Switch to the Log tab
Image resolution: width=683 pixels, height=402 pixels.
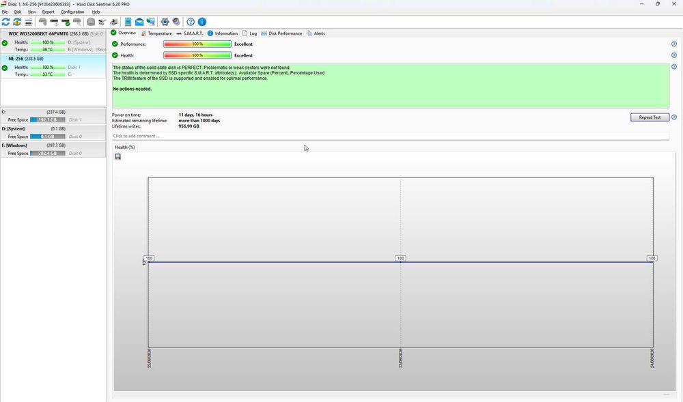tap(249, 33)
